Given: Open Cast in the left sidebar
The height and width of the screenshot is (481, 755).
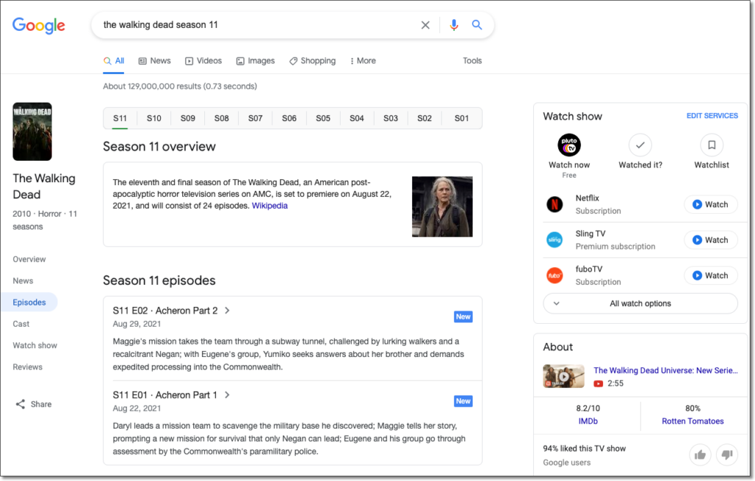Looking at the screenshot, I should click(x=21, y=324).
